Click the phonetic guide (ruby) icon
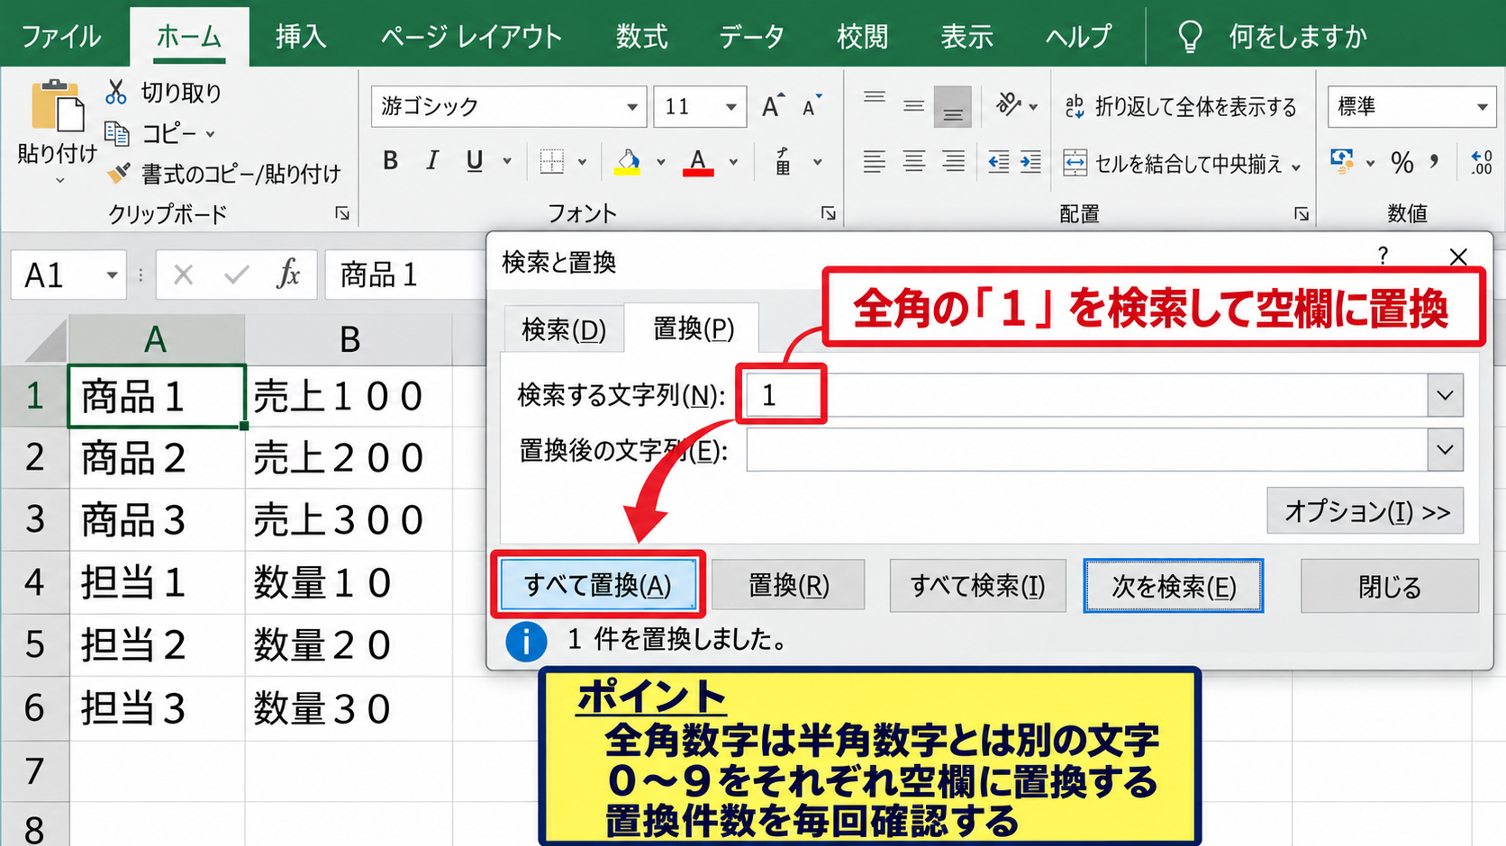This screenshot has height=846, width=1506. tap(784, 162)
